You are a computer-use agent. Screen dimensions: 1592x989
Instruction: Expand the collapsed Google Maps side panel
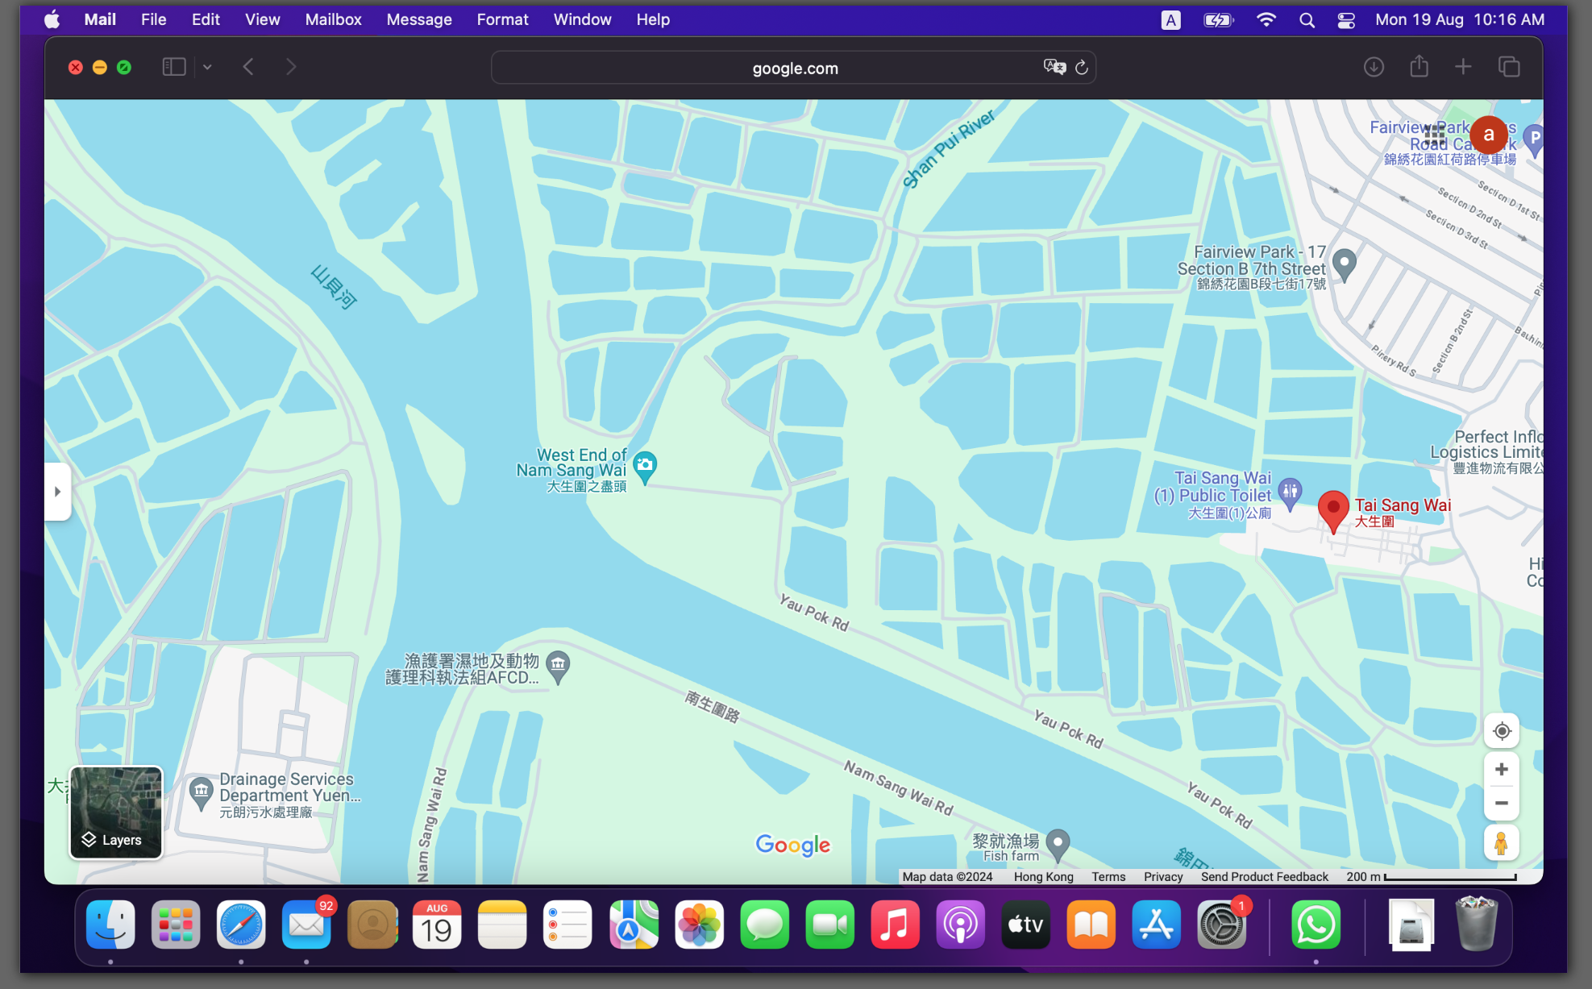57,492
